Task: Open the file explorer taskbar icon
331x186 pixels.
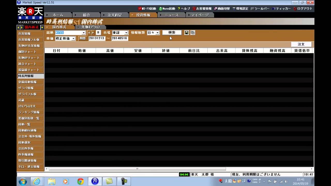Action: [51, 181]
